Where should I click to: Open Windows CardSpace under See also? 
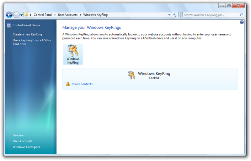(27, 147)
